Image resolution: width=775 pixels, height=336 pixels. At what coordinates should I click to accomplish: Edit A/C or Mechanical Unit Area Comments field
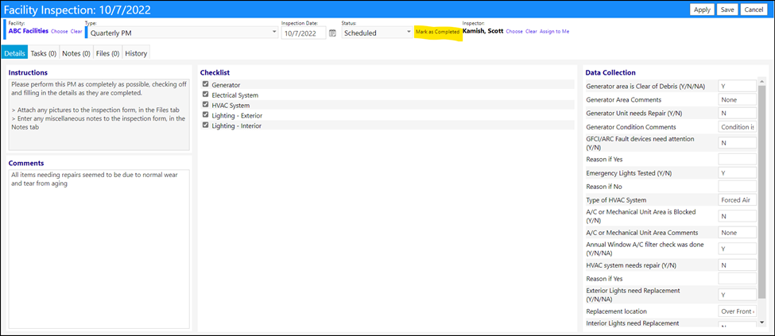(x=737, y=232)
